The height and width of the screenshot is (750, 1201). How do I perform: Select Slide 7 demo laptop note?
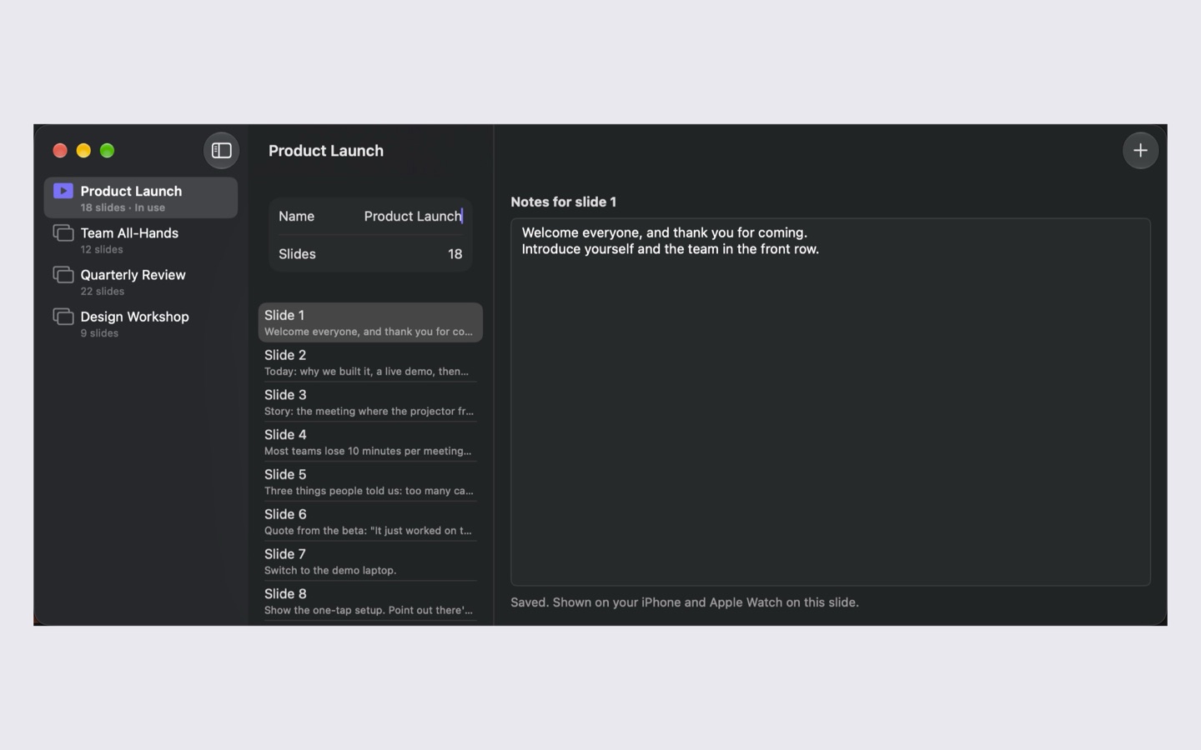(370, 562)
